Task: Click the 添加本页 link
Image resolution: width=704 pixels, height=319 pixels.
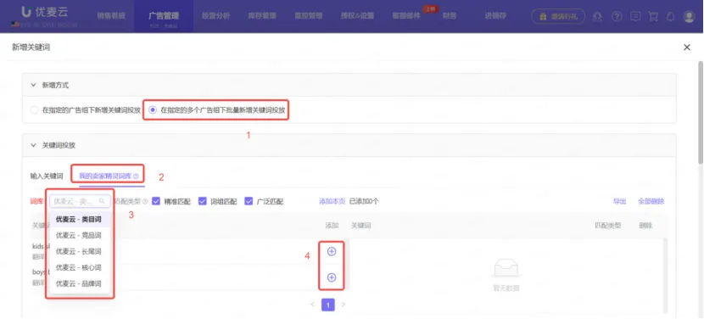Action: coord(332,201)
